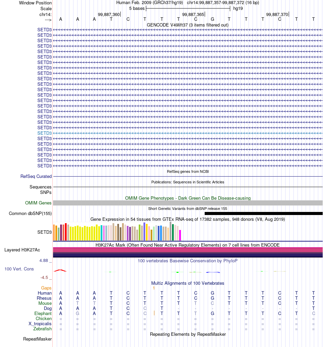Viewport: 323px width, 347px height.
Task: Select the black dbSNP variant bar
Action: coord(263,214)
